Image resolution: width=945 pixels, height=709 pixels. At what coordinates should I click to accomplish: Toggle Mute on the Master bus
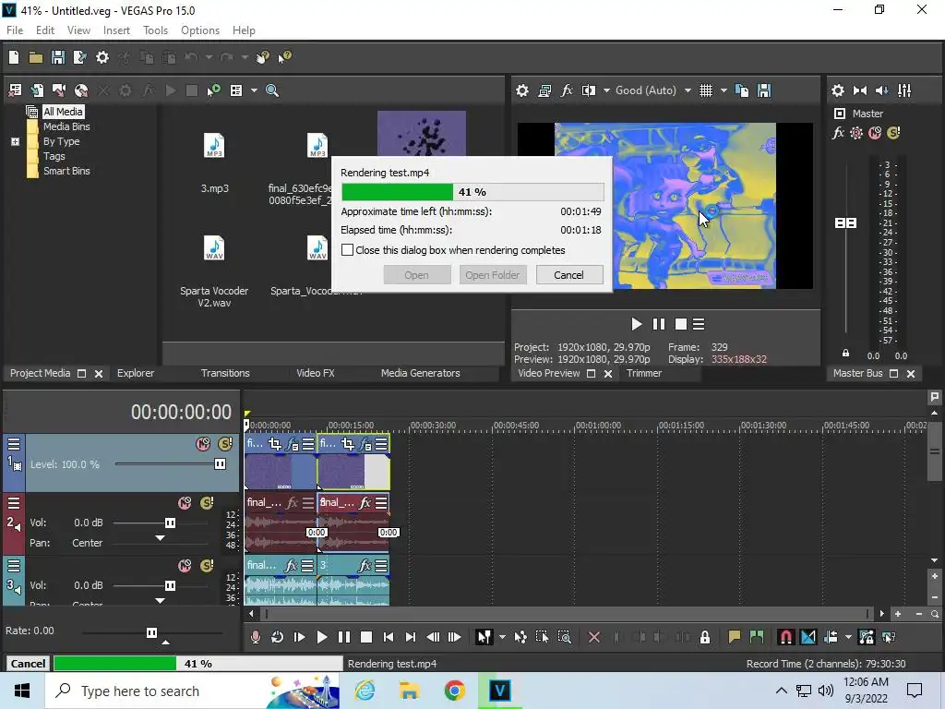[875, 133]
